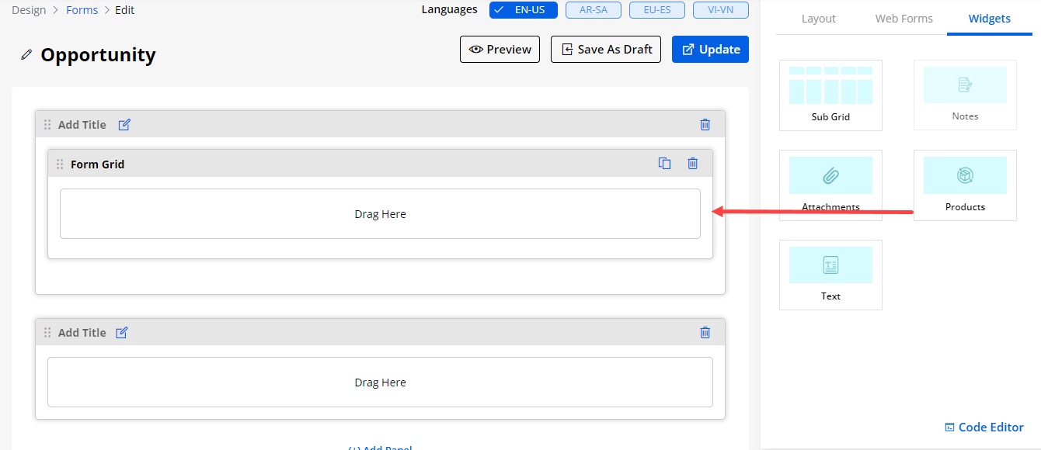The width and height of the screenshot is (1041, 450).
Task: Select the Sub Grid widget
Action: (x=830, y=95)
